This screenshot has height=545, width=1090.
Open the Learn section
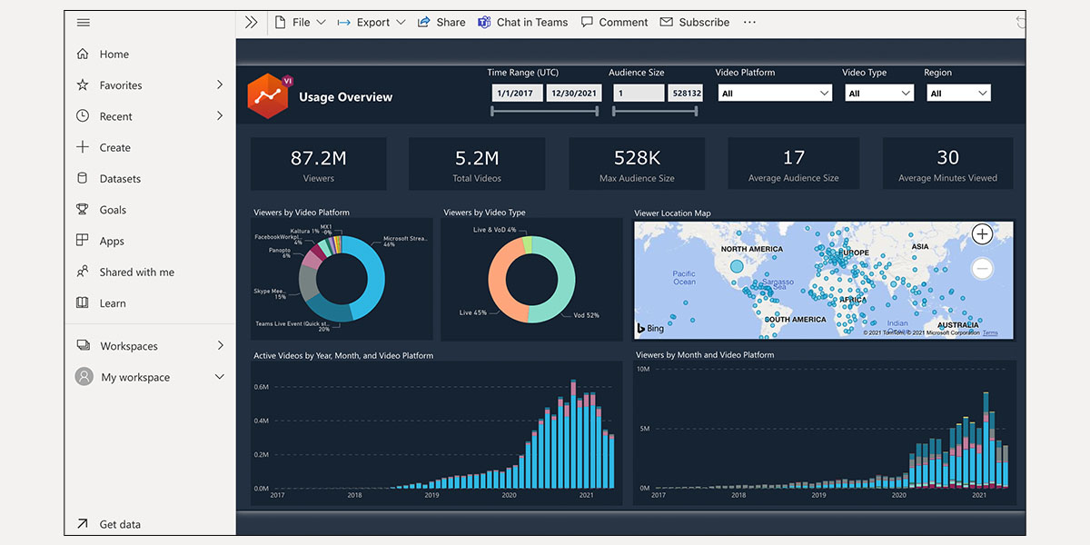point(113,302)
